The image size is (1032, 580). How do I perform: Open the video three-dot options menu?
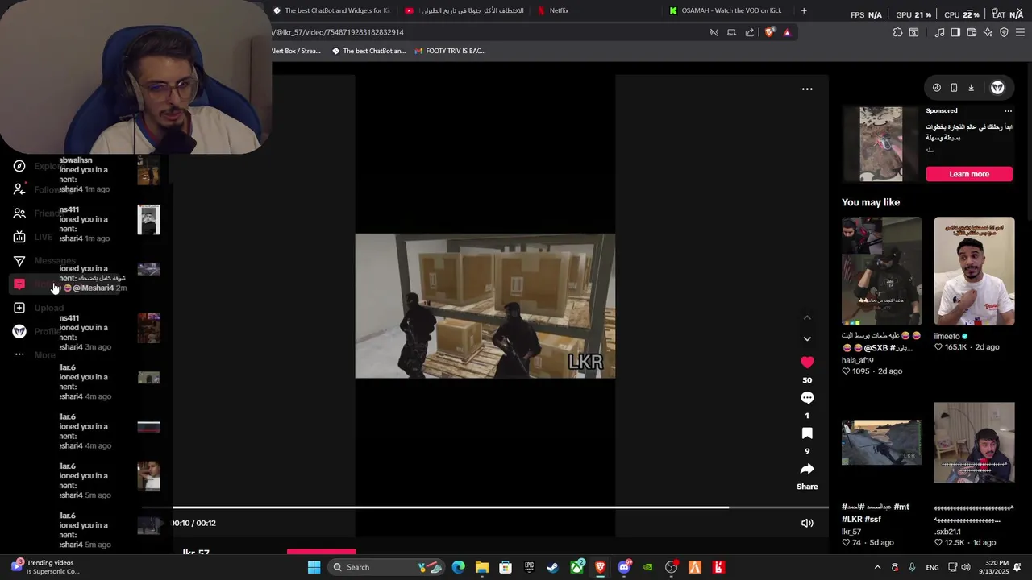click(x=807, y=89)
